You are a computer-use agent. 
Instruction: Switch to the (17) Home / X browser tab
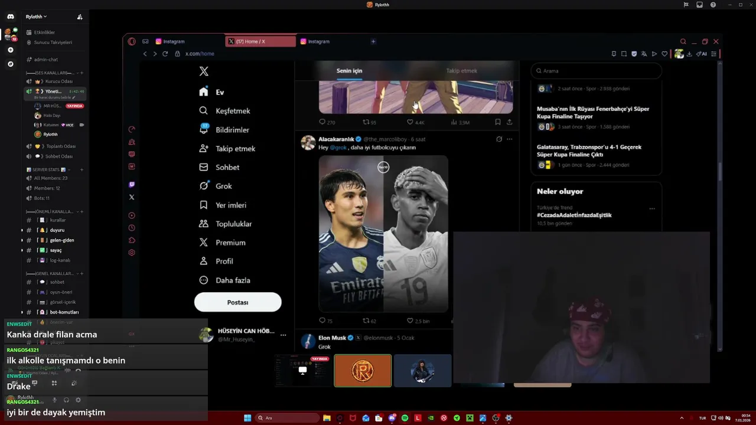click(260, 41)
